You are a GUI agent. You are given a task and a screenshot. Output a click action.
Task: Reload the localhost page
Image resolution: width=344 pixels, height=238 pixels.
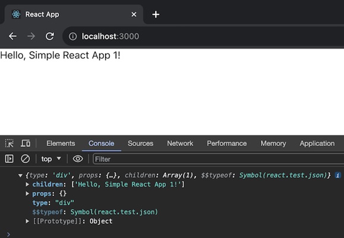tap(50, 36)
